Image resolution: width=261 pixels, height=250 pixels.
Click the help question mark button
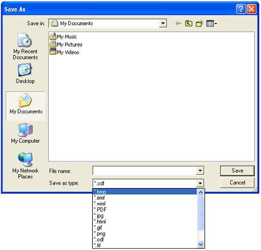click(x=241, y=9)
